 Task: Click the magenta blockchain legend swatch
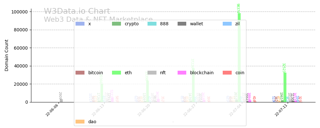tap(182, 73)
